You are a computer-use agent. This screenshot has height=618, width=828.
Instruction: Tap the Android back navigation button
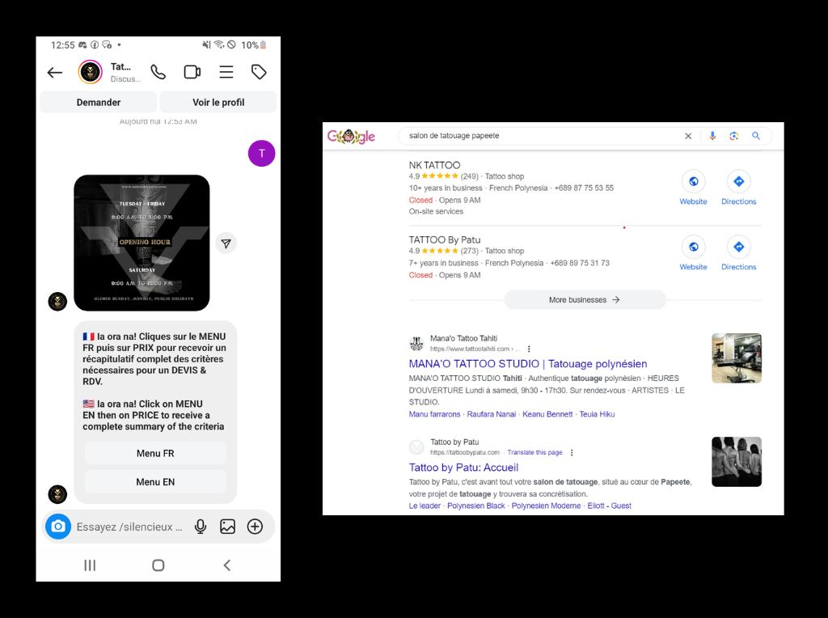click(x=227, y=565)
